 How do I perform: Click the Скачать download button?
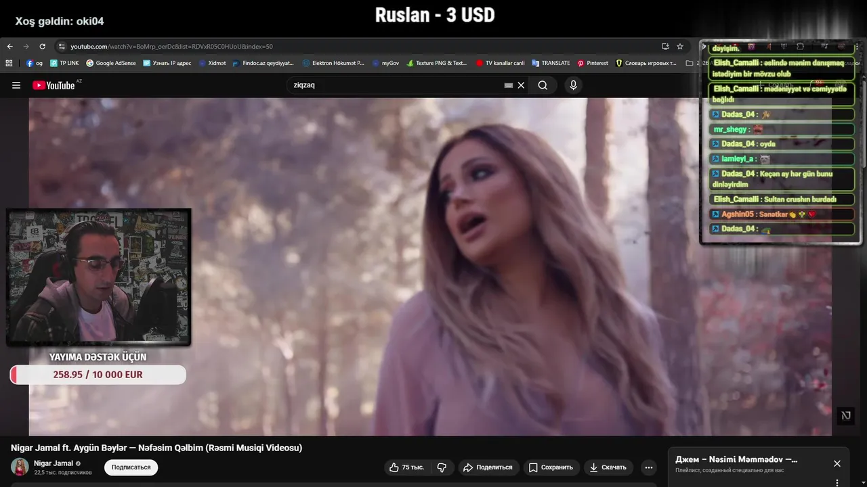(x=608, y=467)
